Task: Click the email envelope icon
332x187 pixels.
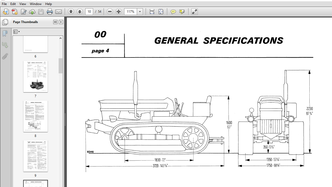Action: click(x=59, y=12)
